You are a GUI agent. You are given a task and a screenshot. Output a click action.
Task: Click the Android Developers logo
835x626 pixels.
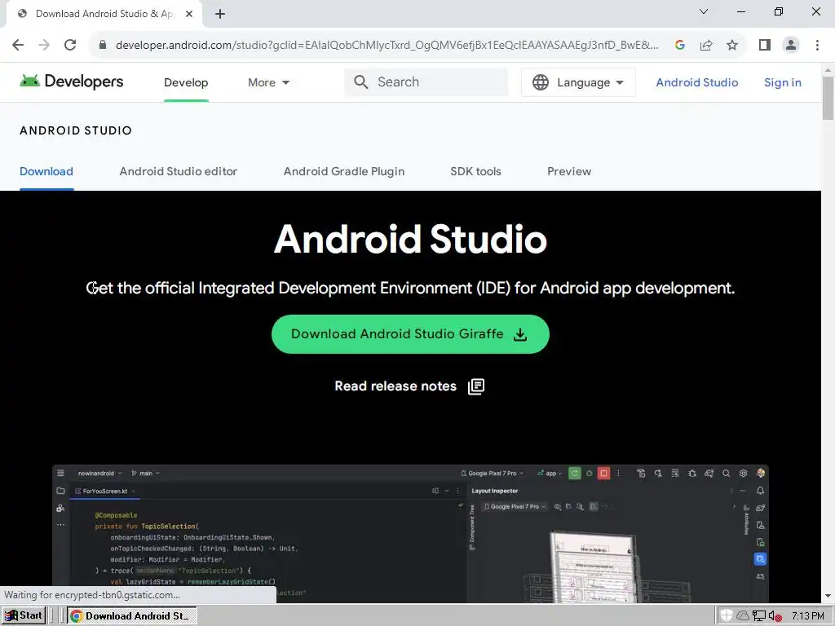click(72, 82)
